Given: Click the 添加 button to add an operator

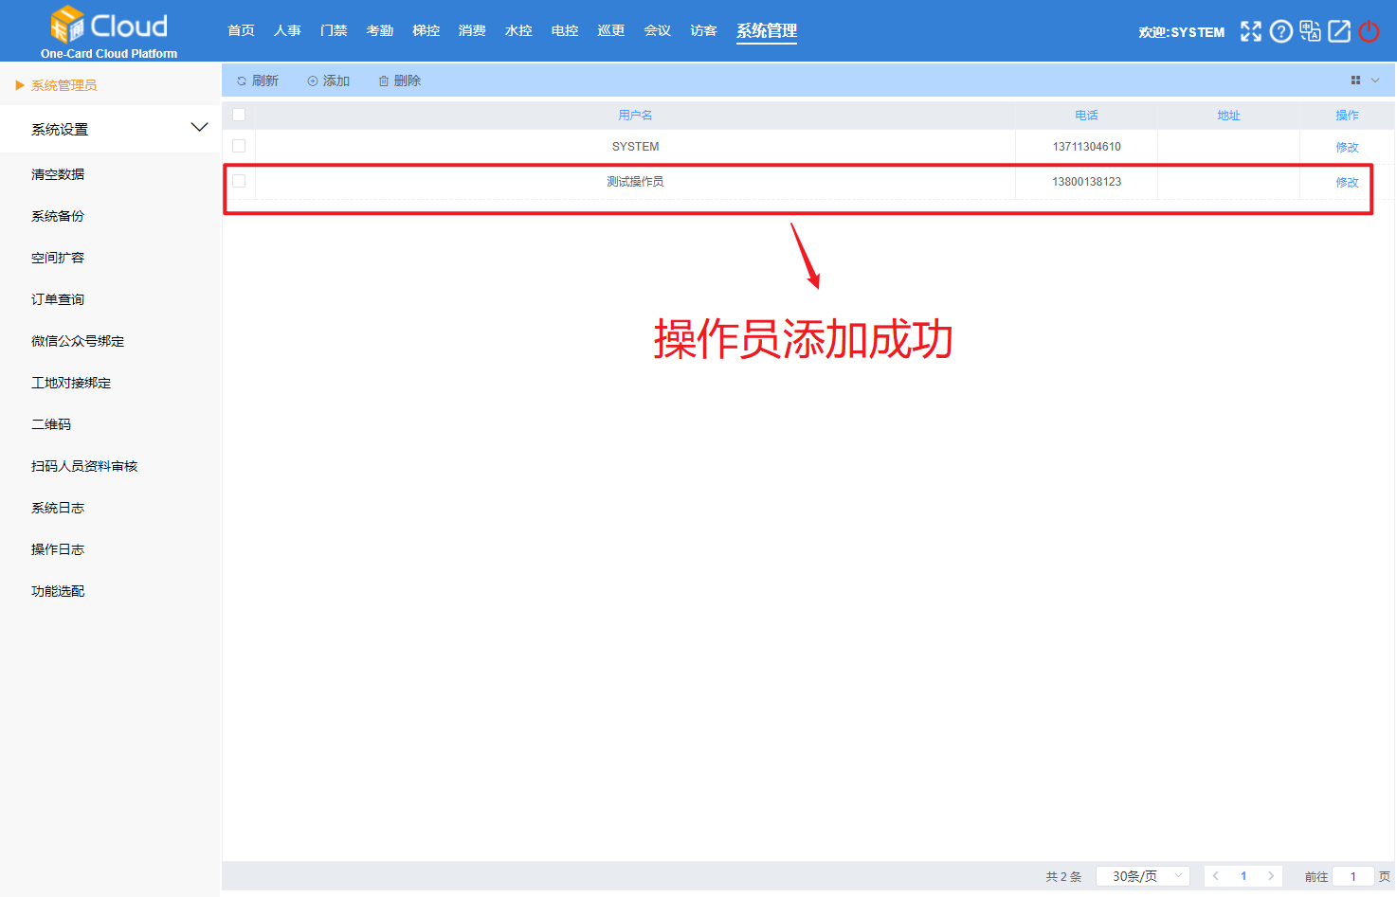Looking at the screenshot, I should point(328,80).
